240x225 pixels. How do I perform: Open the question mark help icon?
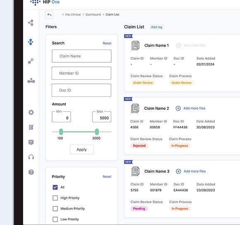click(31, 172)
